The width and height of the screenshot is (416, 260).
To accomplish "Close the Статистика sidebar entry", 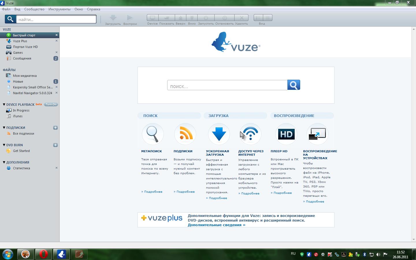I will click(57, 168).
